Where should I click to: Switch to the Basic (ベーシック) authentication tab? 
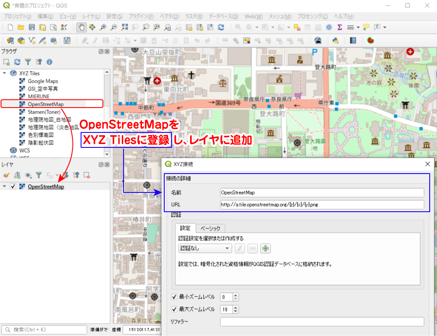210,228
